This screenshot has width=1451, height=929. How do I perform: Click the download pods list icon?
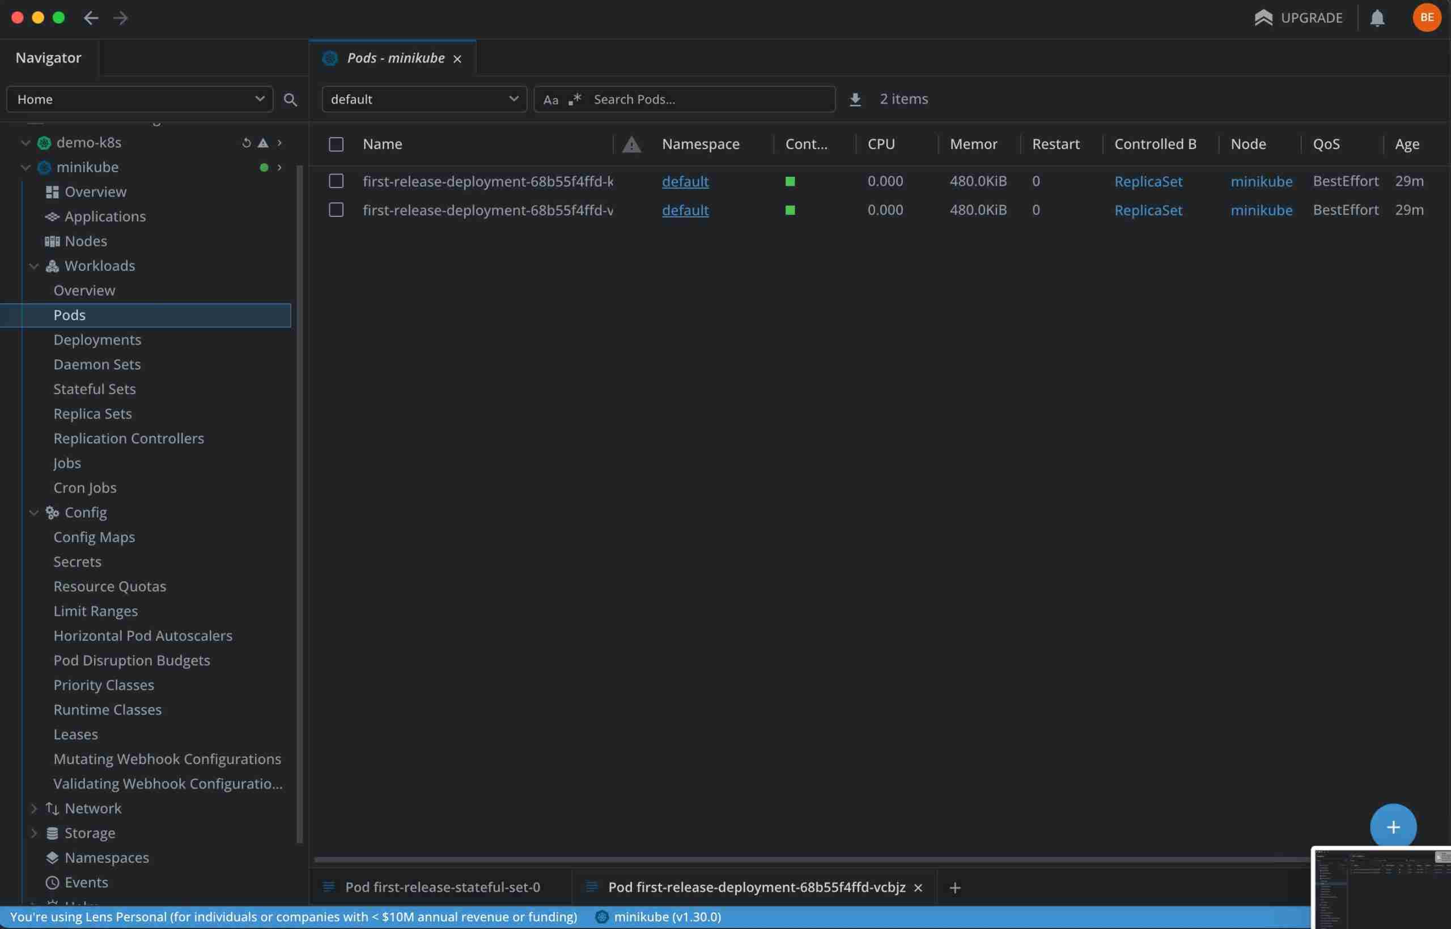(855, 100)
